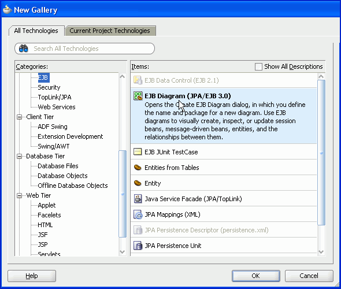Click Categories scrollbar up arrow

tap(123, 76)
